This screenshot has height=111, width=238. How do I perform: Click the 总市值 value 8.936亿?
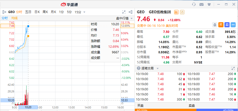164,52
